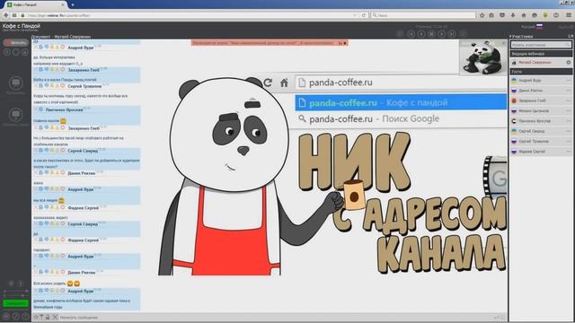This screenshot has height=323, width=575.
Task: Jump to last slide in presentation controls
Action: (452, 34)
